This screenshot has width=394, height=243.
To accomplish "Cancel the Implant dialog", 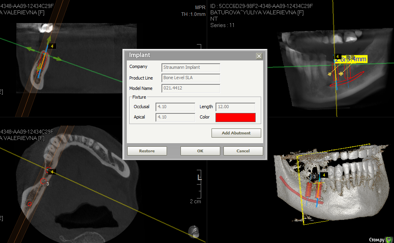I will (243, 151).
